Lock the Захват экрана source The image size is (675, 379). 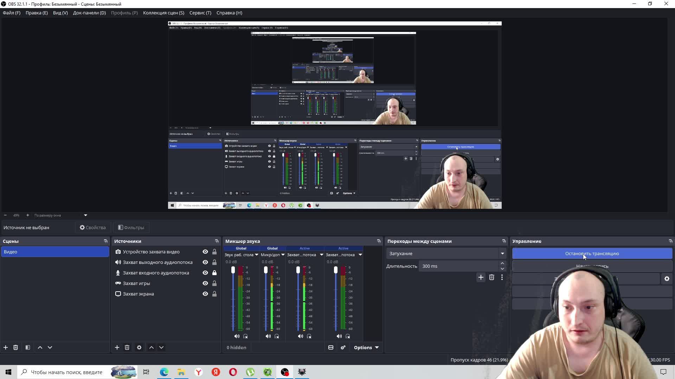(214, 294)
